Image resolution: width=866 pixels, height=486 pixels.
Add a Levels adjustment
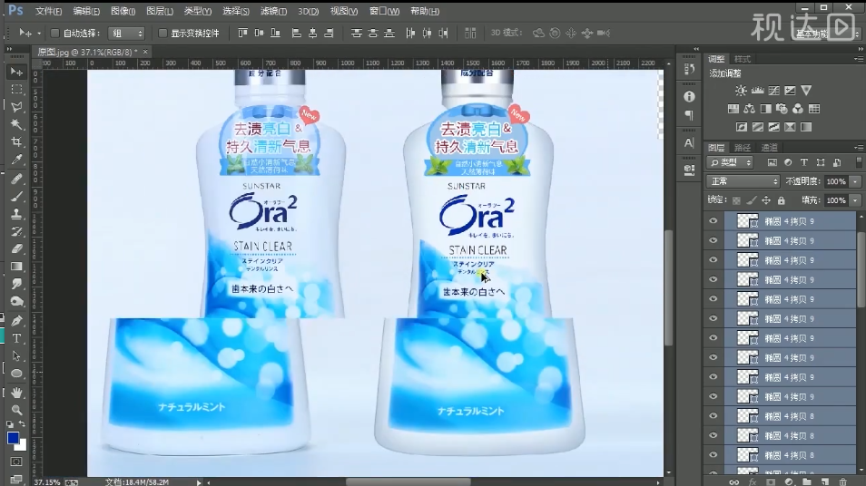[757, 91]
